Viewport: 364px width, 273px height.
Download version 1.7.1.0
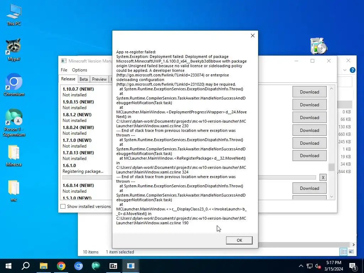[310, 143]
